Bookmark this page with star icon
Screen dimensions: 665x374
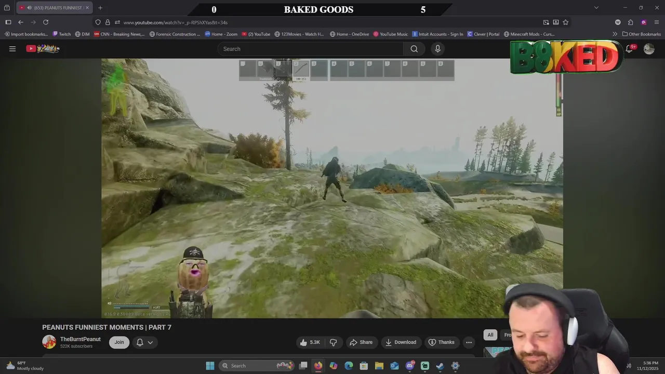tap(566, 22)
